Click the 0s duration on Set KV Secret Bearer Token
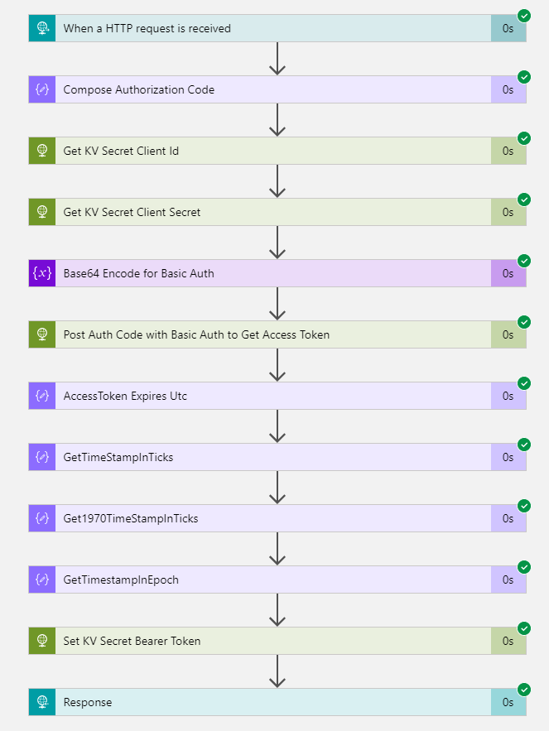This screenshot has width=549, height=731. 508,641
